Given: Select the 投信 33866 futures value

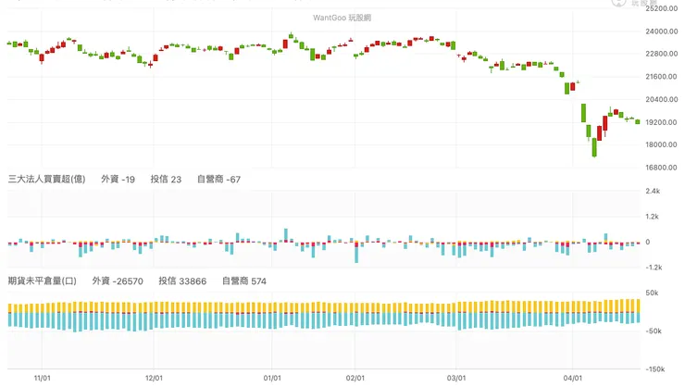Looking at the screenshot, I should pyautogui.click(x=182, y=281).
